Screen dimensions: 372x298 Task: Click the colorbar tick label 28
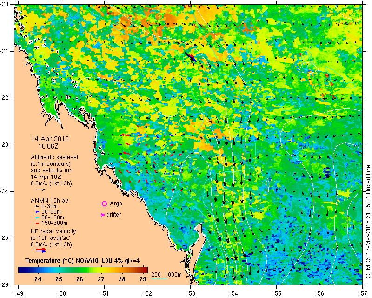click(122, 279)
